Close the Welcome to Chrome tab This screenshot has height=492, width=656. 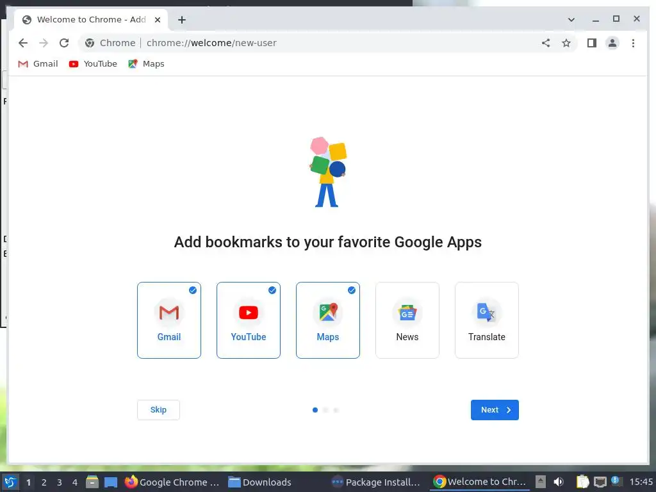coord(158,20)
